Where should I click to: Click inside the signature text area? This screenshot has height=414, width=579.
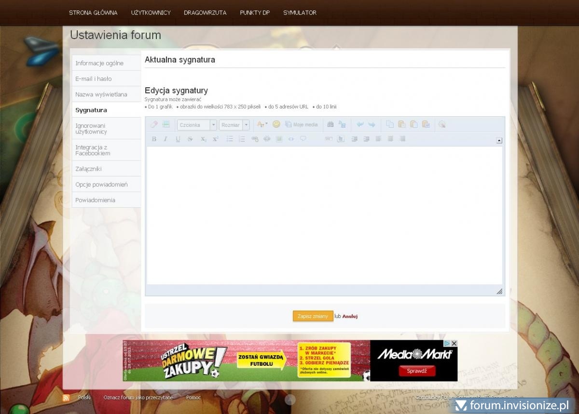tap(324, 214)
